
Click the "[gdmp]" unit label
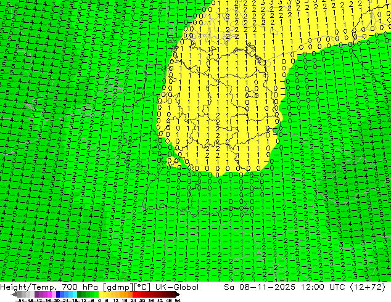click(118, 287)
